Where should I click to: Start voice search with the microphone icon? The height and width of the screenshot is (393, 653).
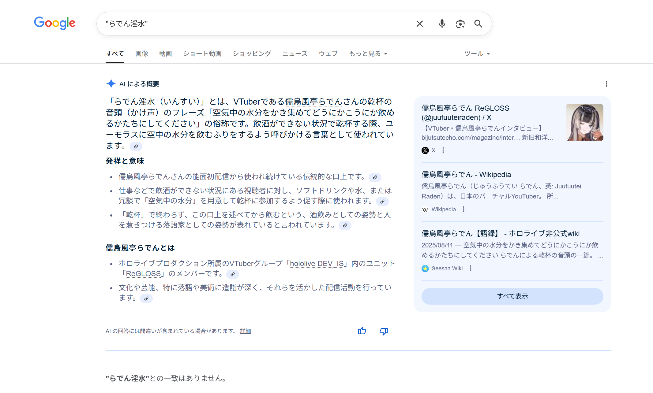pyautogui.click(x=442, y=24)
